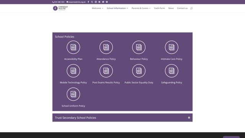
Task: Open the School Information dropdown menu
Action: point(118,8)
